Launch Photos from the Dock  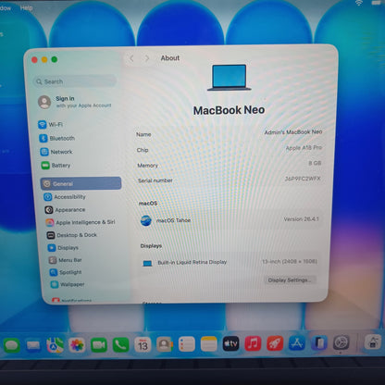(x=77, y=345)
